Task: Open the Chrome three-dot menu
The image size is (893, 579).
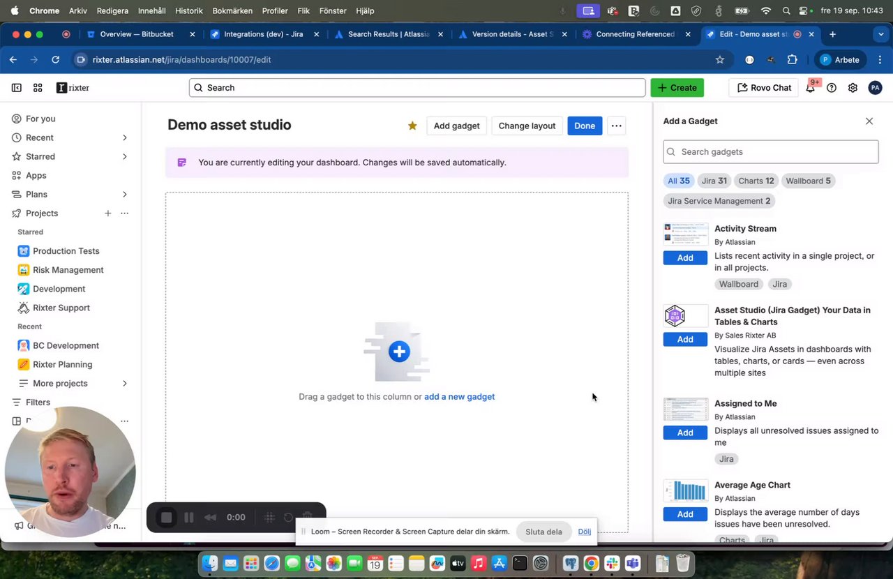Action: (880, 60)
